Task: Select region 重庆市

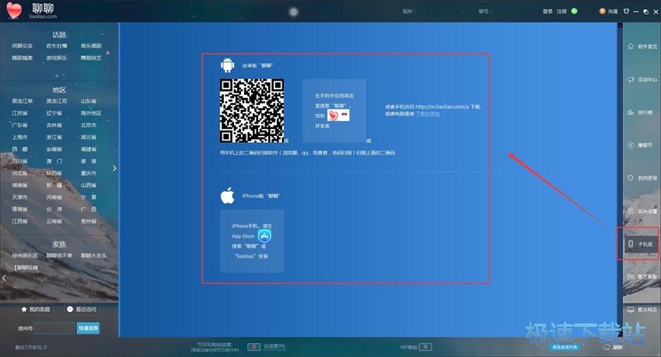Action: [x=89, y=173]
